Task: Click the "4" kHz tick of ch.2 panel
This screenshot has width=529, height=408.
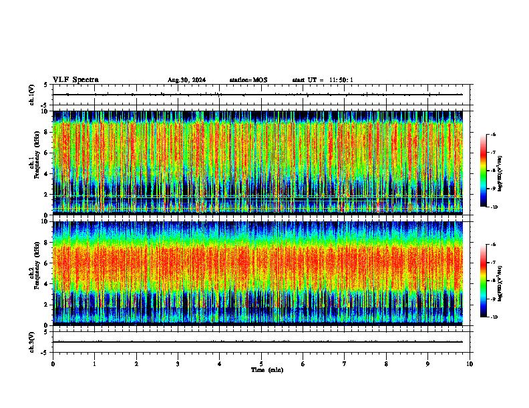Action: coord(47,284)
